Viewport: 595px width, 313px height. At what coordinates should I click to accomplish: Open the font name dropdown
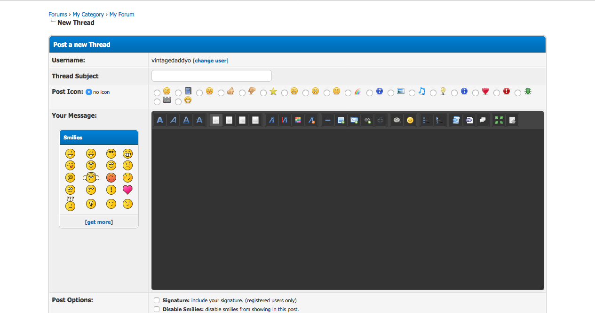271,120
